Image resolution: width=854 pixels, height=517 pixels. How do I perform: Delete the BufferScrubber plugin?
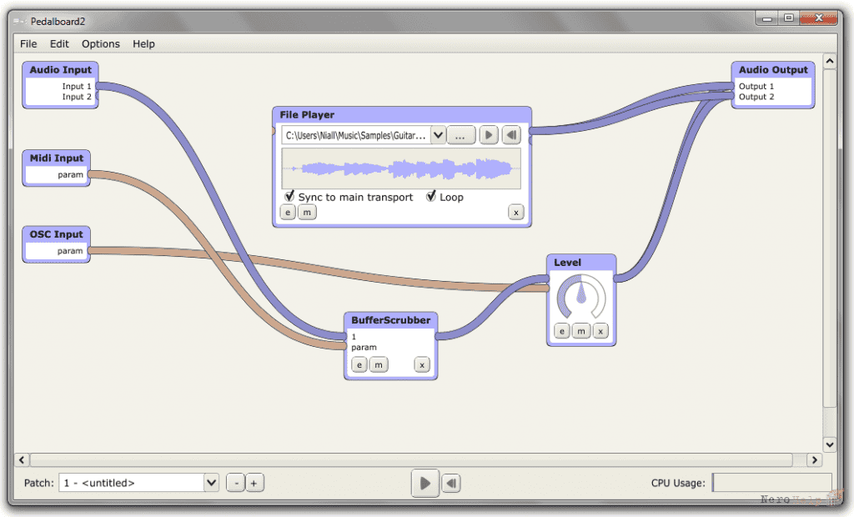pos(422,364)
